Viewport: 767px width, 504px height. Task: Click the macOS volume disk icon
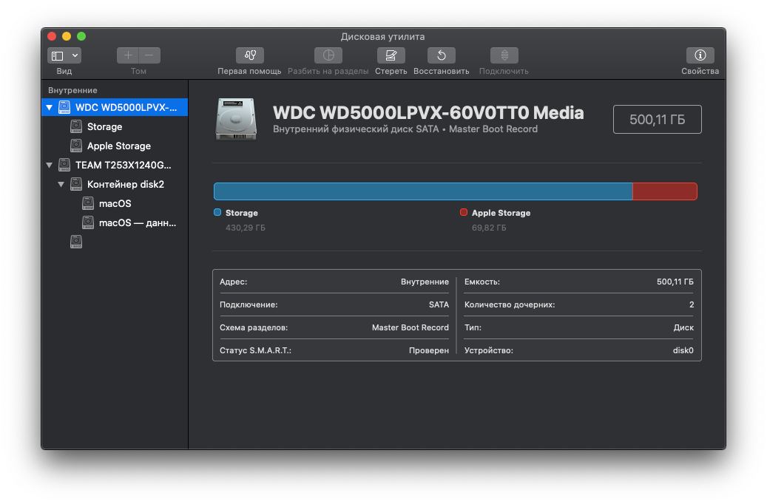[88, 203]
